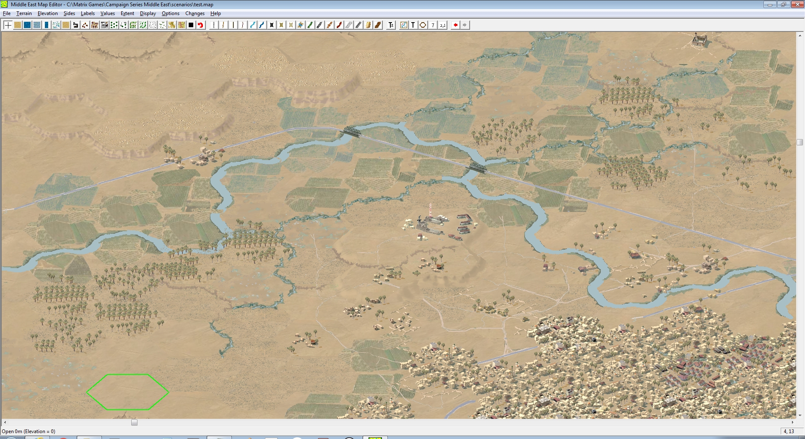
Task: Click the vertical scrollbar up arrow
Action: [x=800, y=35]
